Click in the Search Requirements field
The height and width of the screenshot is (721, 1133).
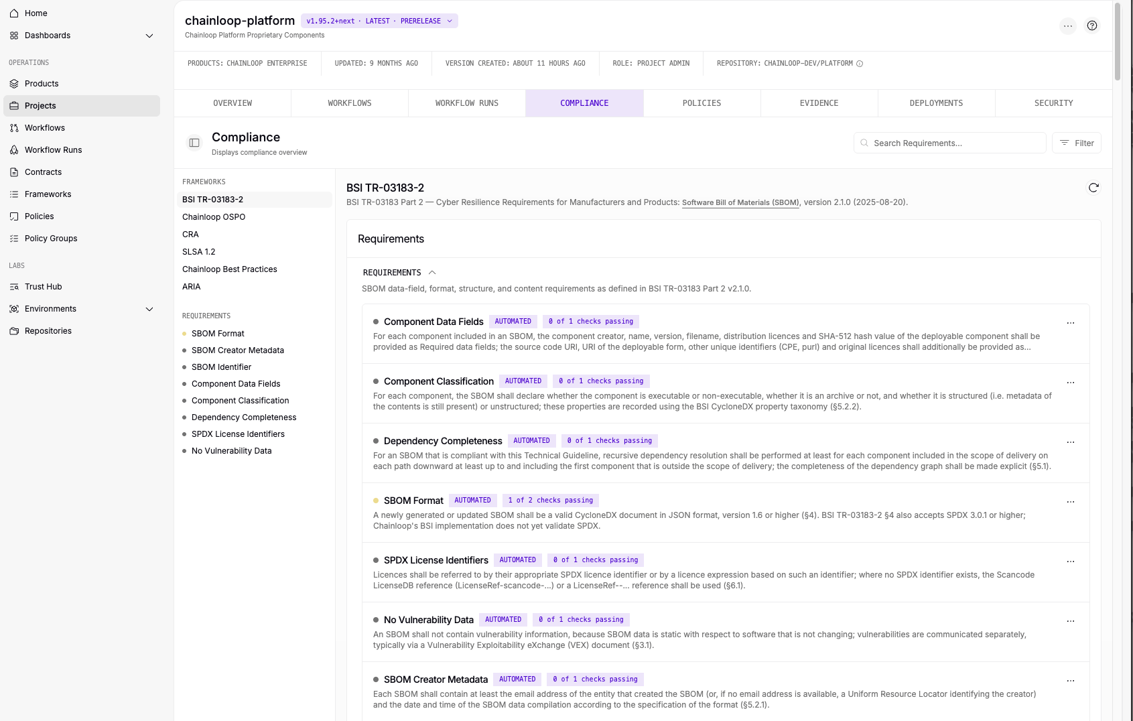pyautogui.click(x=949, y=143)
